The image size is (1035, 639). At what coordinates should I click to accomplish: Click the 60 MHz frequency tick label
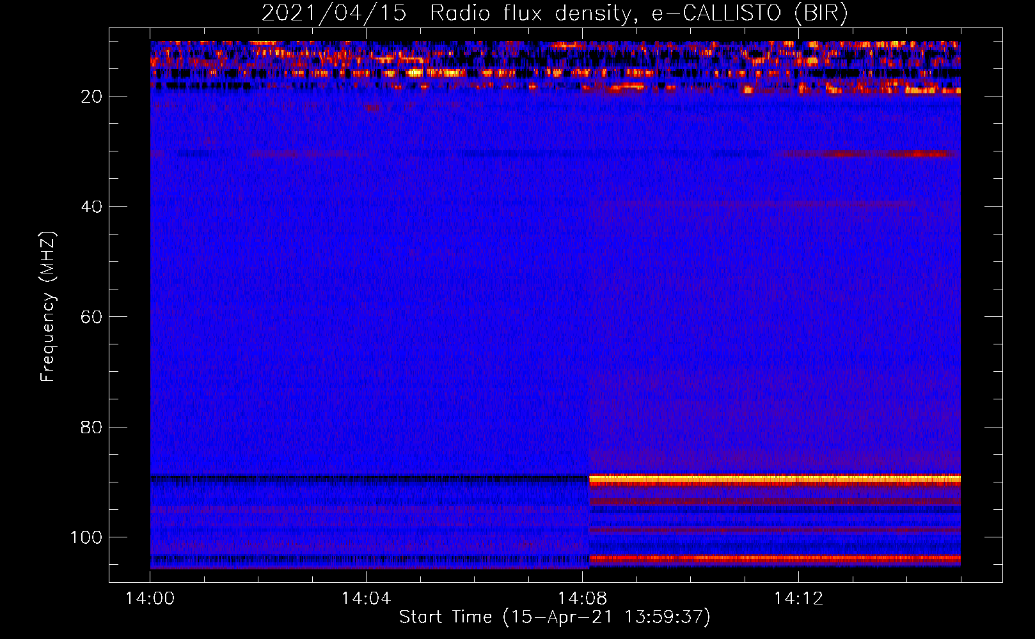(91, 317)
